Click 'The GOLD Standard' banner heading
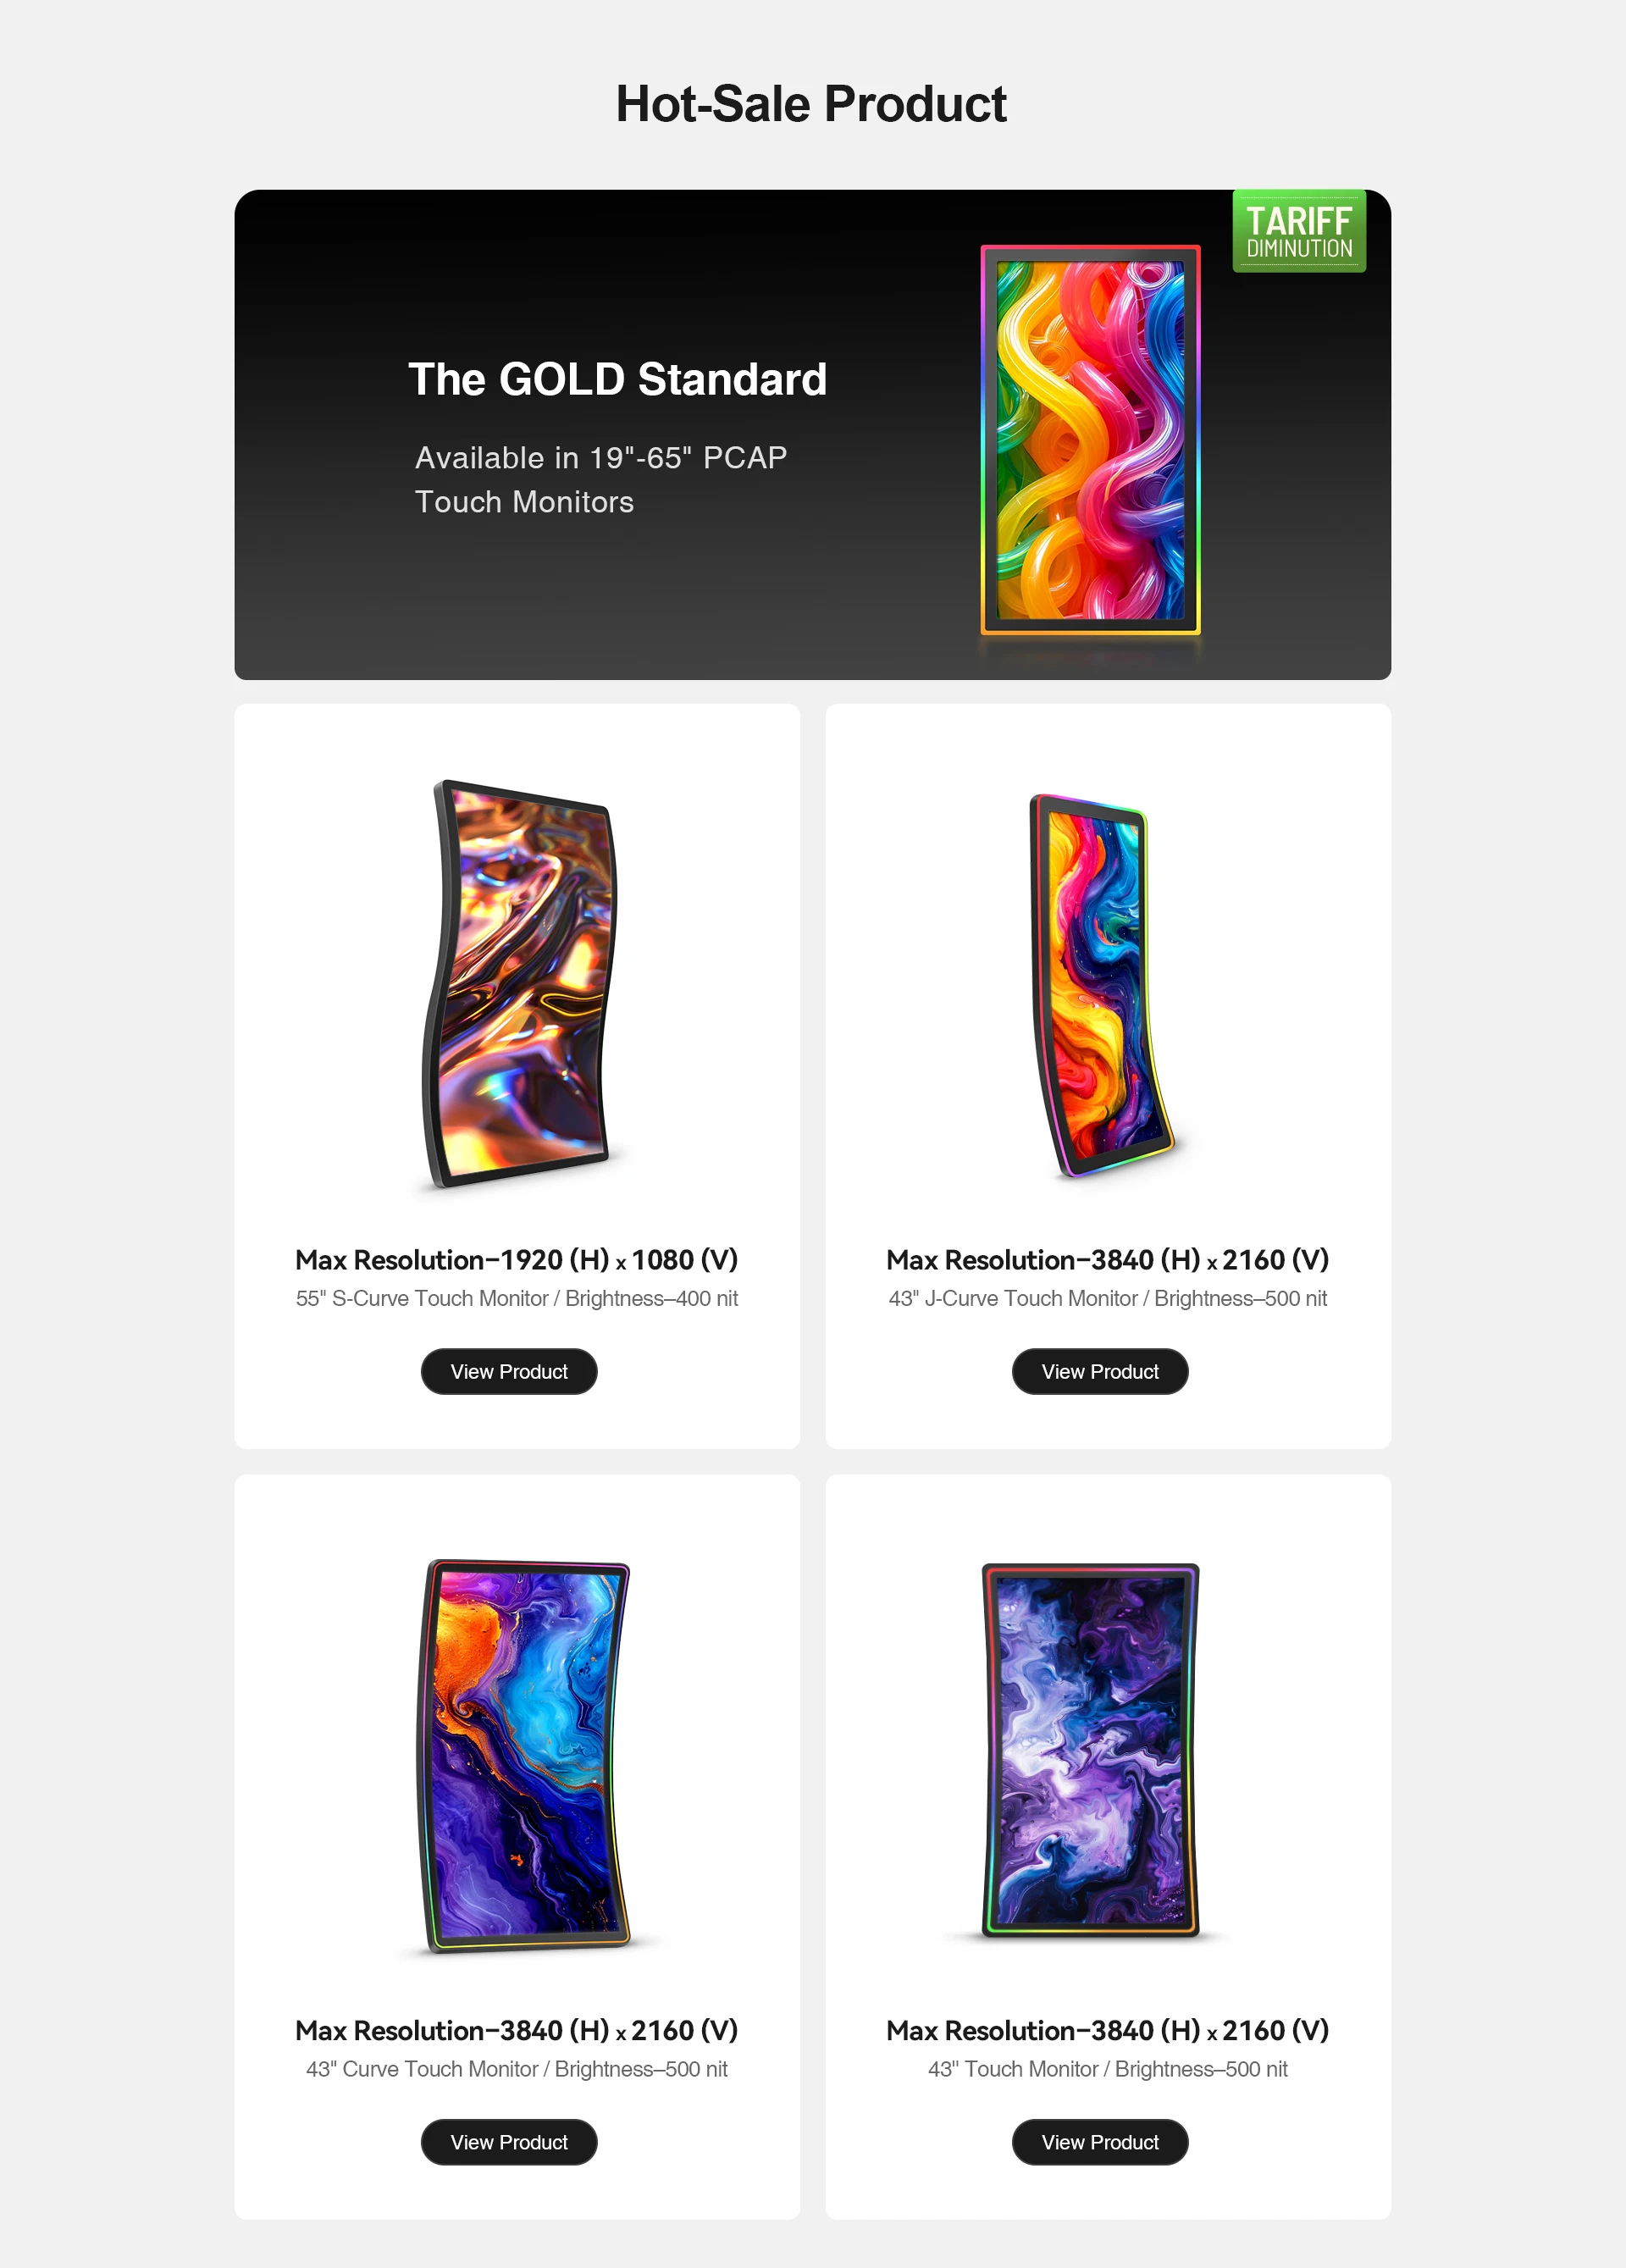 coord(618,379)
